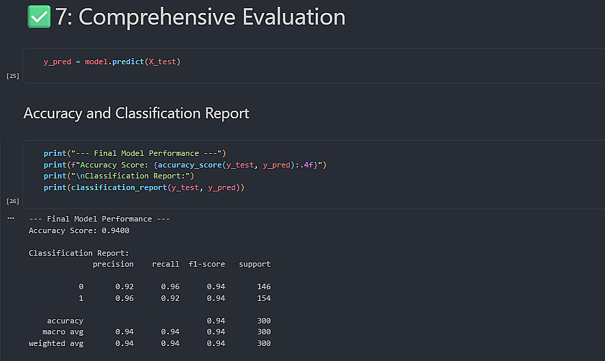
Task: Click the "precision" column header in output
Action: pyautogui.click(x=113, y=264)
